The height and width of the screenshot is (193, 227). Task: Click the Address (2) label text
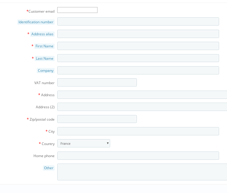point(45,107)
